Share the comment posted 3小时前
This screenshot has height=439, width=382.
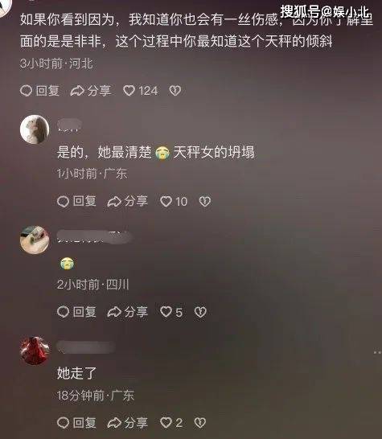click(91, 91)
